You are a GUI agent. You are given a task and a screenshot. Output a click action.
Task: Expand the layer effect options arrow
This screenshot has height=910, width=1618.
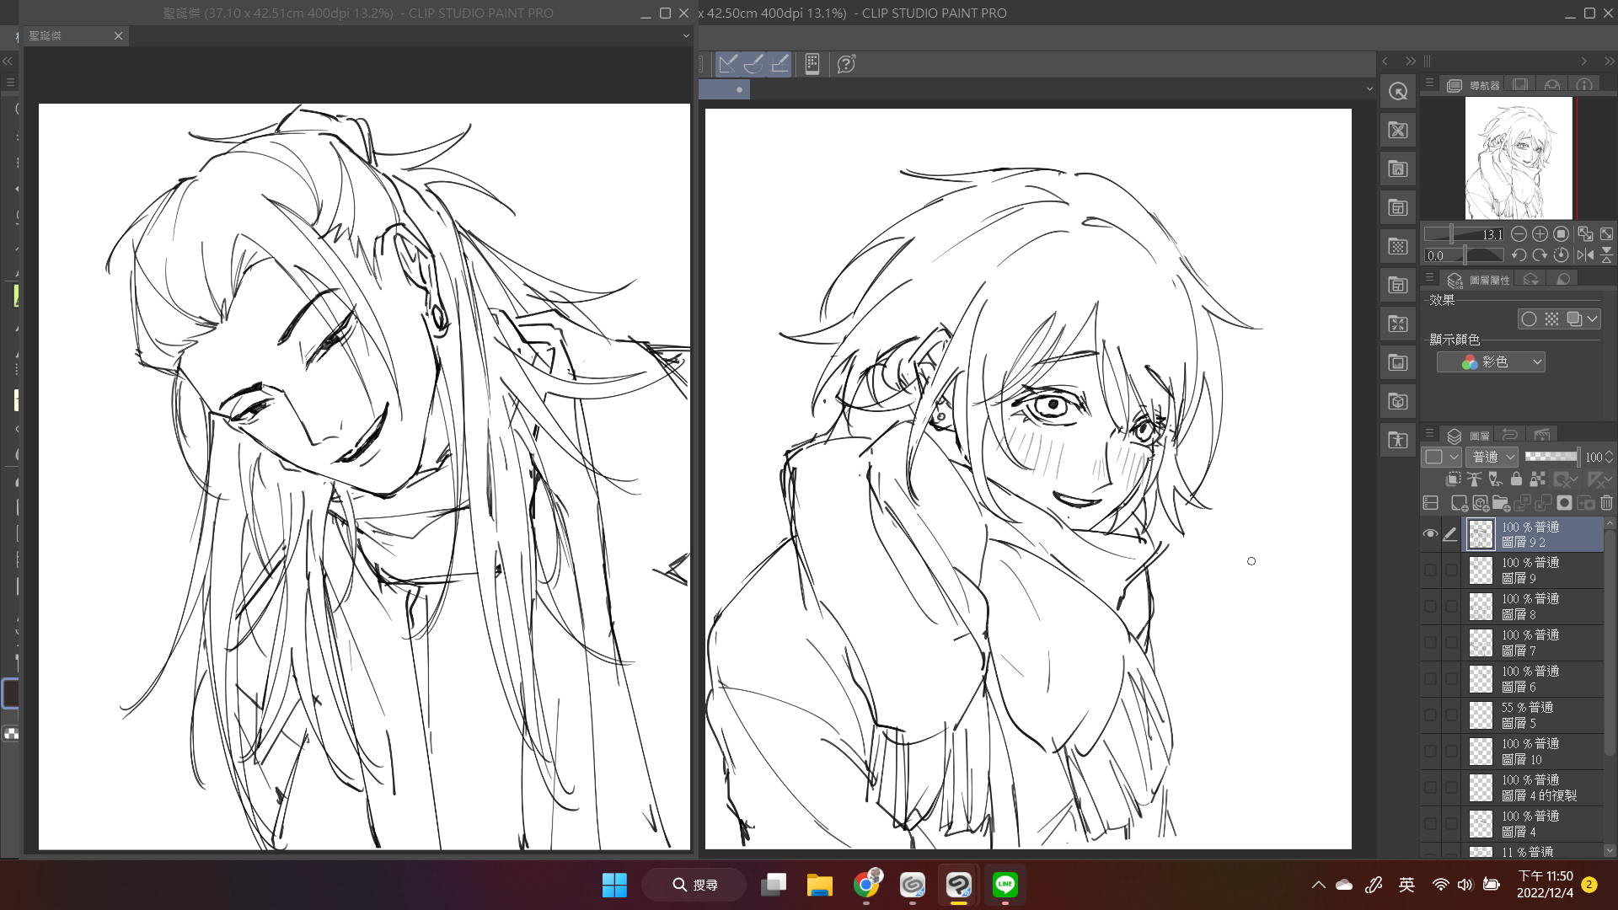[1592, 319]
